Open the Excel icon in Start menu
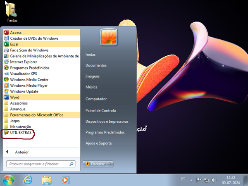248x186 pixels. (6, 44)
